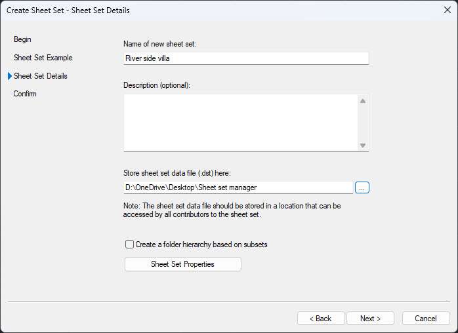
Task: Click the 'River side villa' name field
Action: (245, 58)
